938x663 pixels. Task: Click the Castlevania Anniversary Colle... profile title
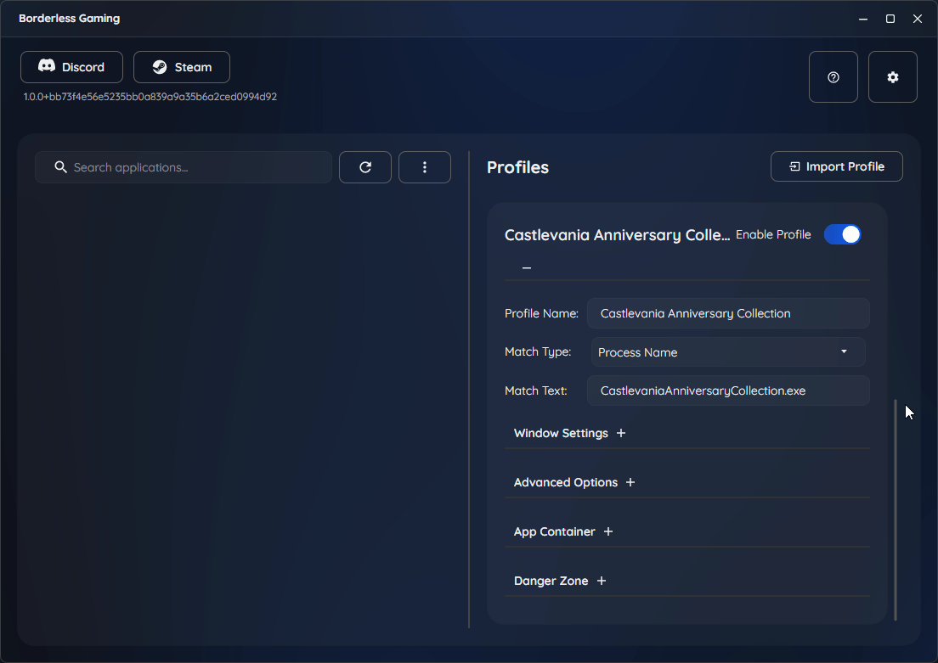[x=618, y=235]
